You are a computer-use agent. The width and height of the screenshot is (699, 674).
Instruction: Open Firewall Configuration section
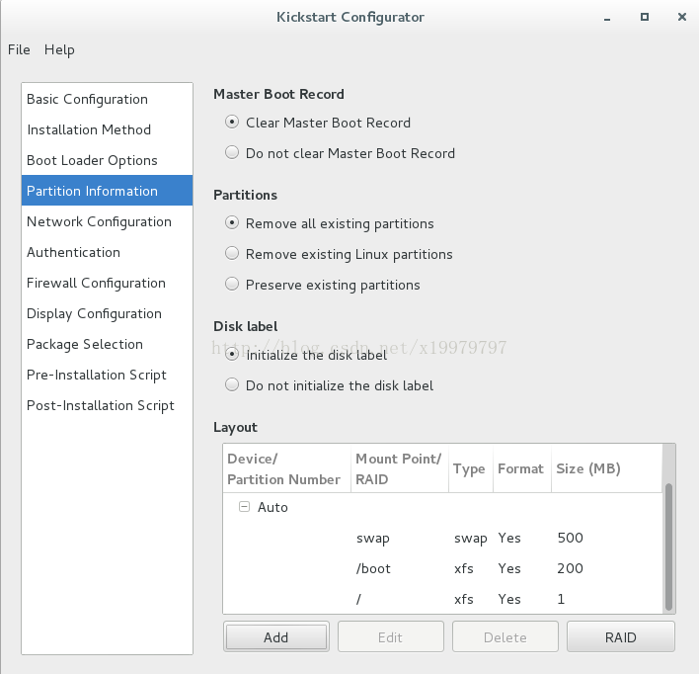pyautogui.click(x=107, y=283)
